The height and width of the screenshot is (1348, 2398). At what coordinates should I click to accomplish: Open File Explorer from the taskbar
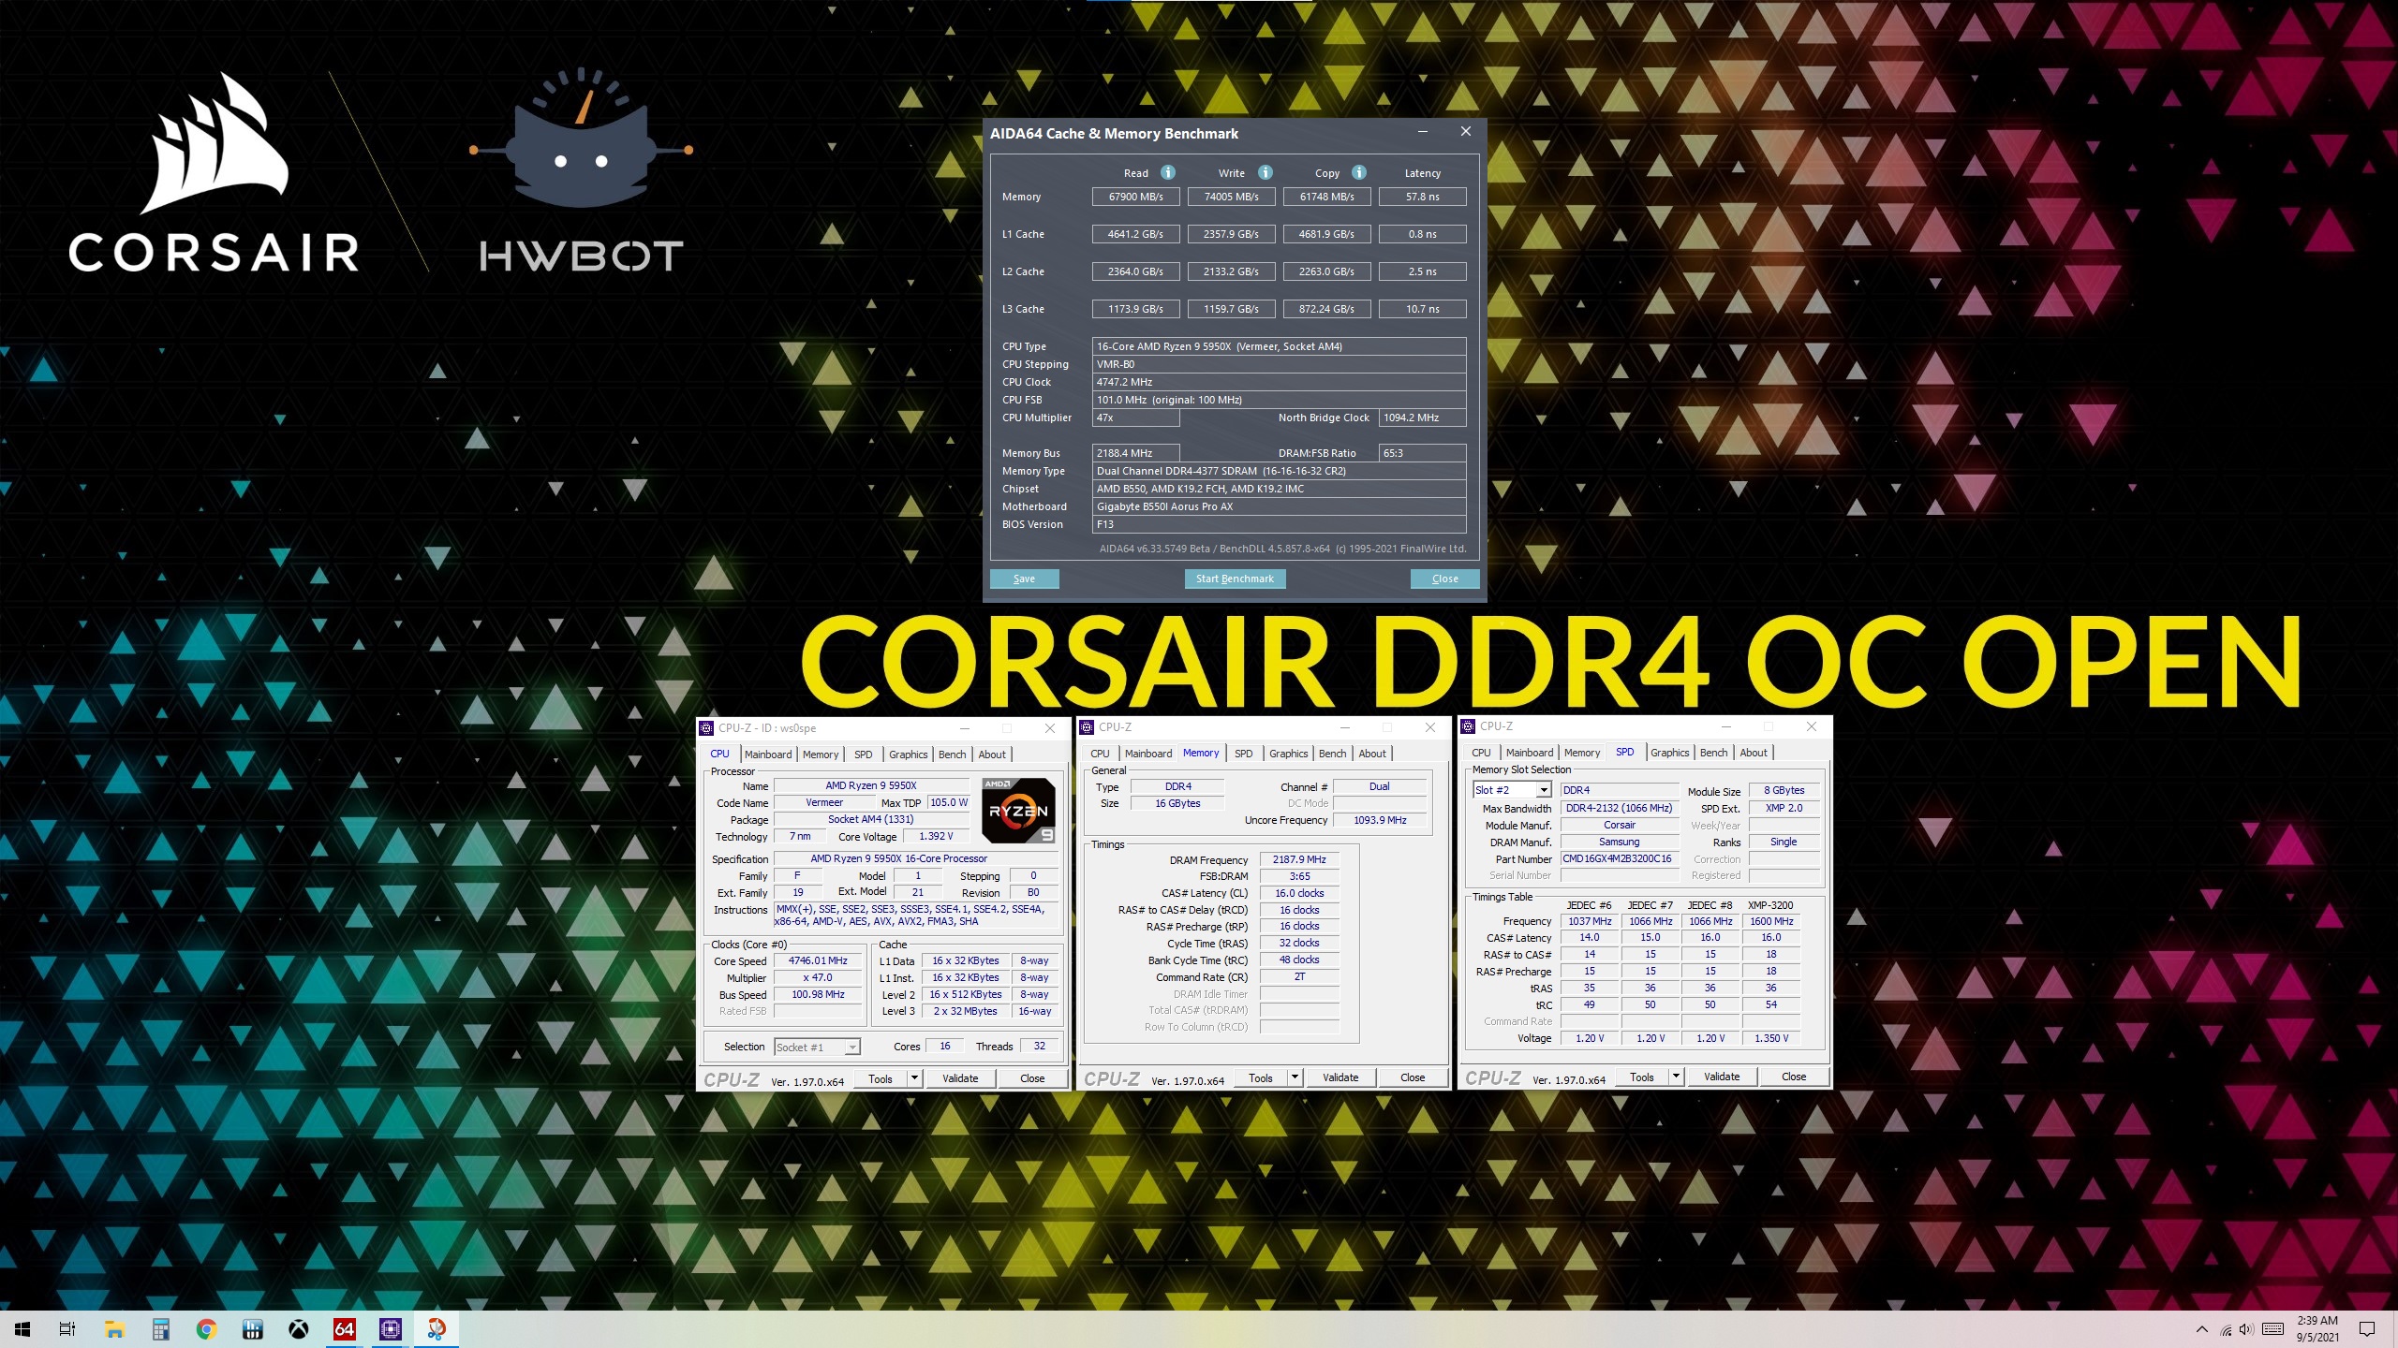[x=114, y=1329]
